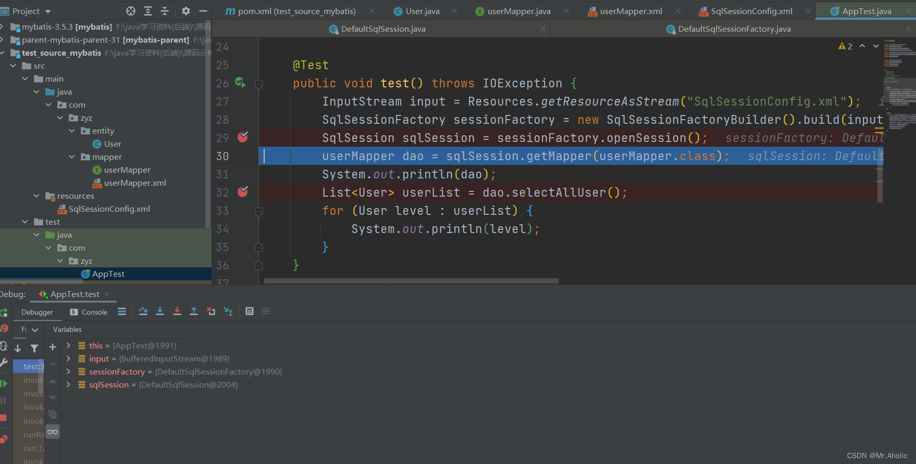Expand the 'this' variable node
Screen dimensions: 916x464
pyautogui.click(x=68, y=345)
